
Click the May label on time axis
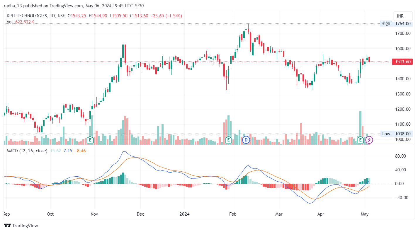click(365, 214)
